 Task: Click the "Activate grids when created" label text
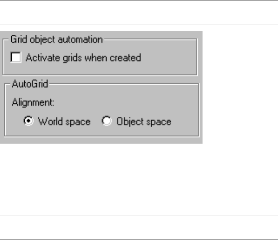(83, 57)
